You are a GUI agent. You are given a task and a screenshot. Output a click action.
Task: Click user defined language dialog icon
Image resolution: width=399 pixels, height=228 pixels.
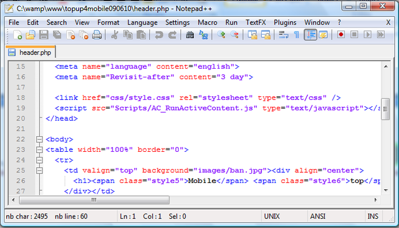point(323,35)
